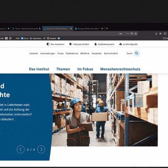Open page actions three-dots menu
The image size is (168, 168).
point(128,34)
